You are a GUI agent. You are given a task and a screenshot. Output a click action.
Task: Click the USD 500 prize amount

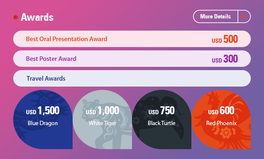click(225, 40)
